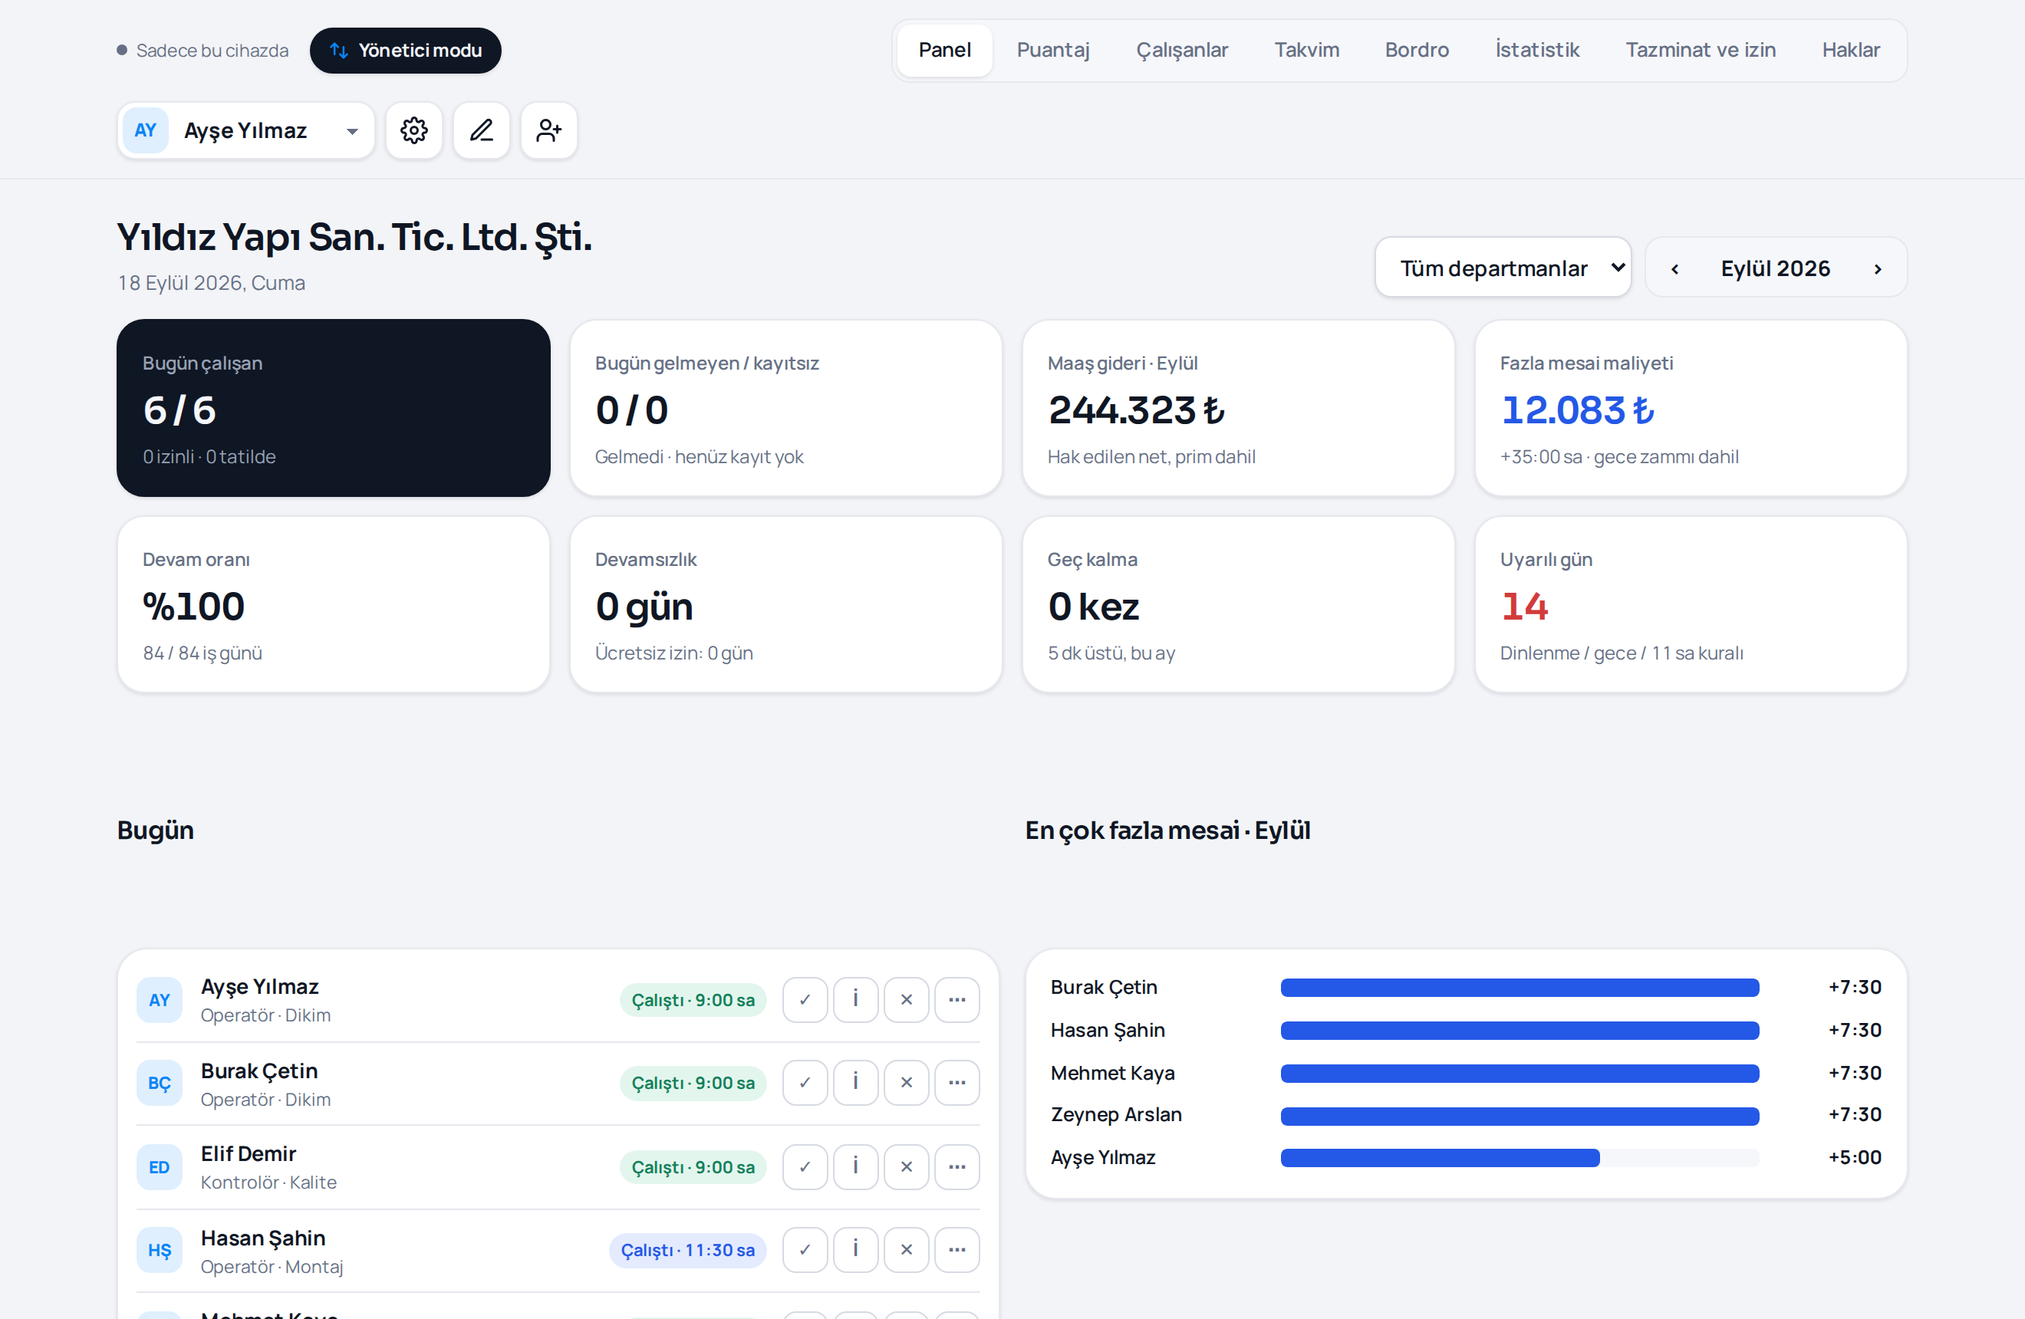
Task: Mark Burak Çetin absent with X
Action: pyautogui.click(x=906, y=1083)
